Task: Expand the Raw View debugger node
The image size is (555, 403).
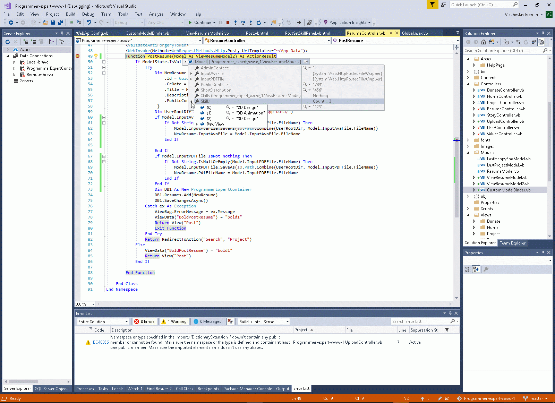Action: [197, 124]
